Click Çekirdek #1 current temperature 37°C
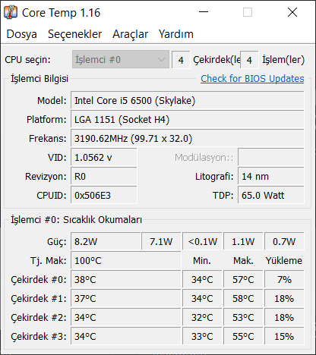Image resolution: width=316 pixels, height=355 pixels. point(126,299)
